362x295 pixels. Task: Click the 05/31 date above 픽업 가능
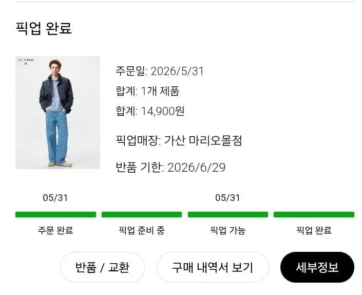pyautogui.click(x=227, y=198)
